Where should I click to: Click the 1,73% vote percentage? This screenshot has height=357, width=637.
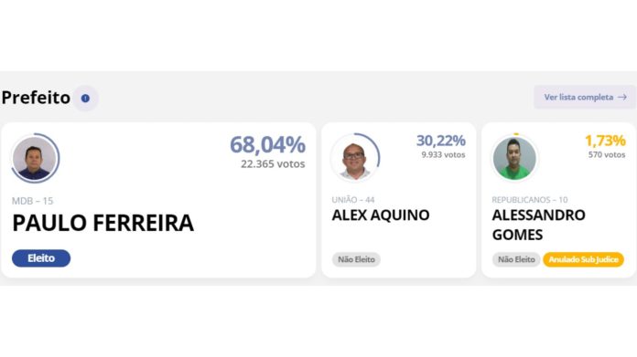(605, 141)
